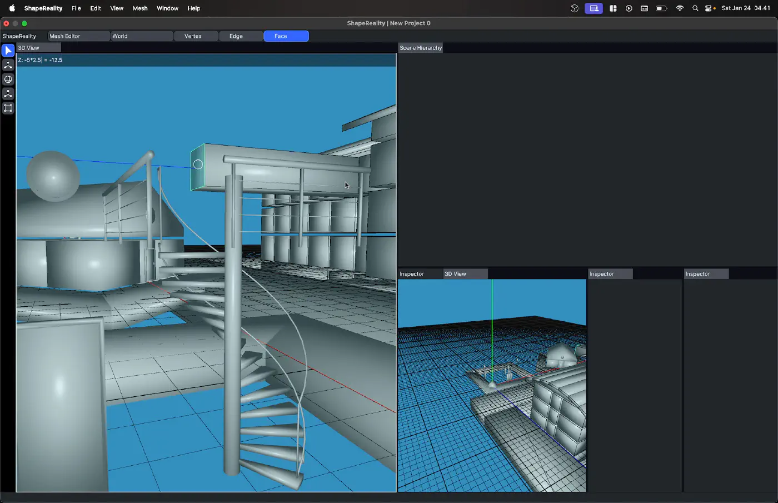Open the Mesh menu
Viewport: 778px width, 503px height.
pos(140,8)
